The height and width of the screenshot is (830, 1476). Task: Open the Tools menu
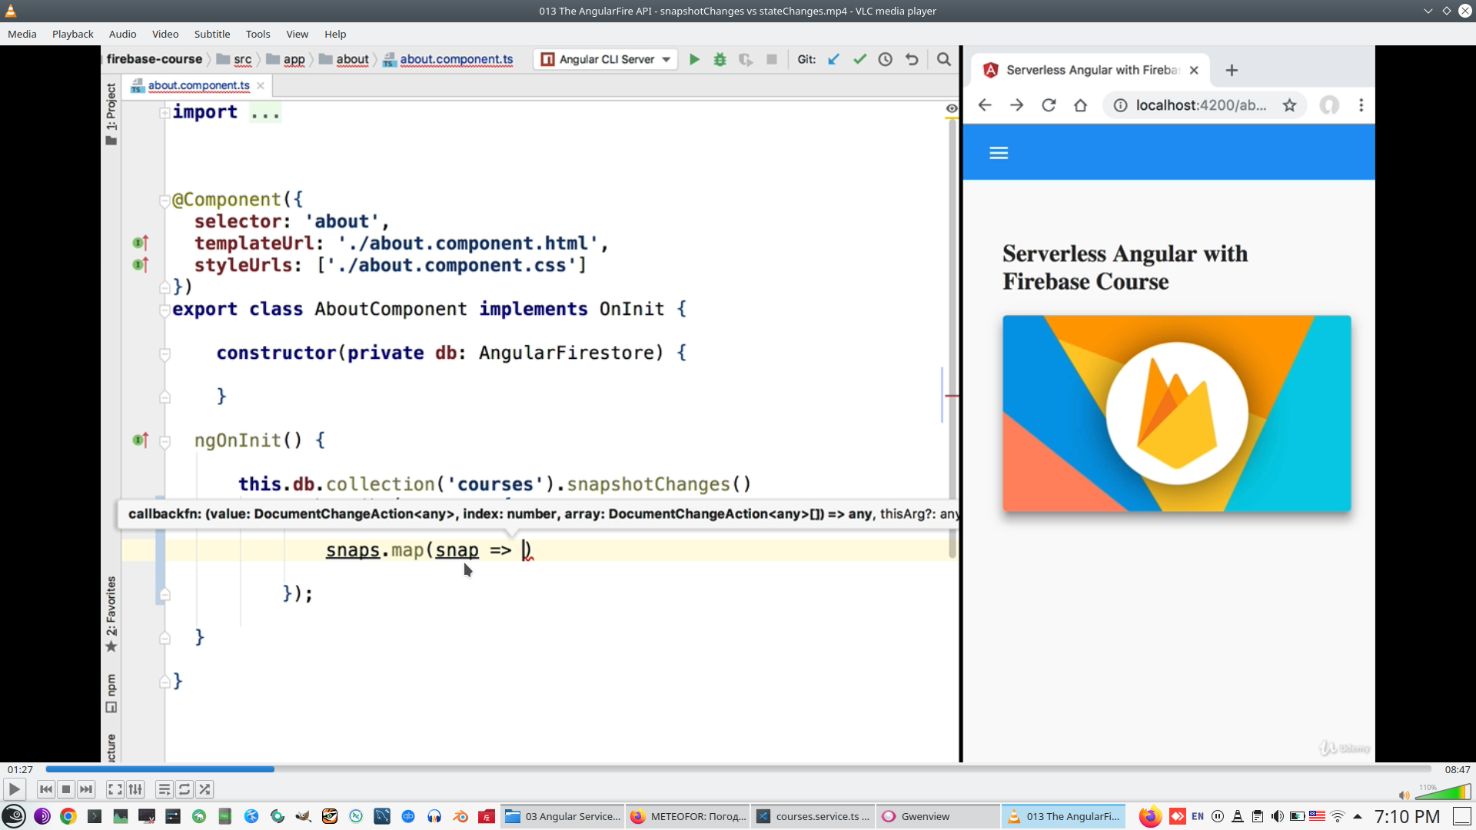click(x=258, y=34)
